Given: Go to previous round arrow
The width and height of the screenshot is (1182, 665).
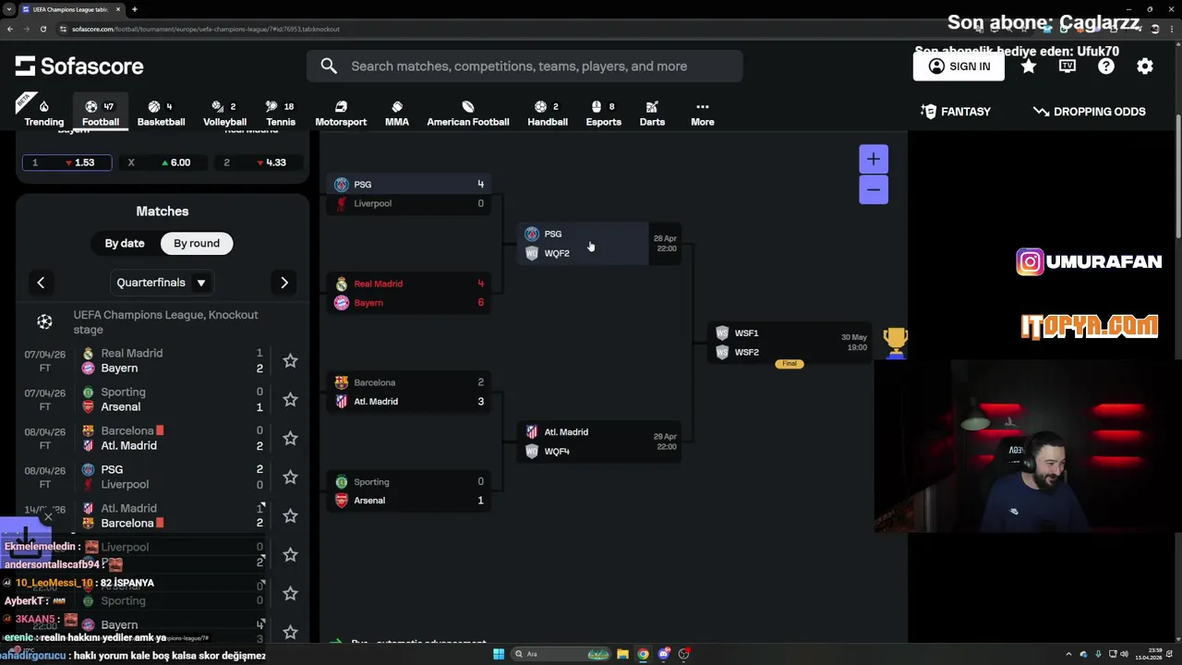Looking at the screenshot, I should 41,283.
